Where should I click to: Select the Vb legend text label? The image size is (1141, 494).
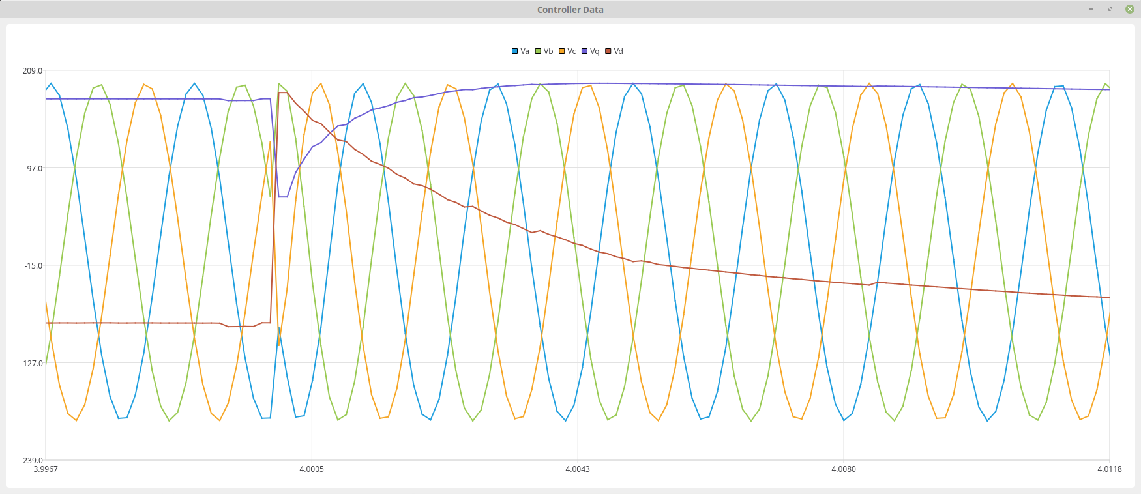(548, 51)
